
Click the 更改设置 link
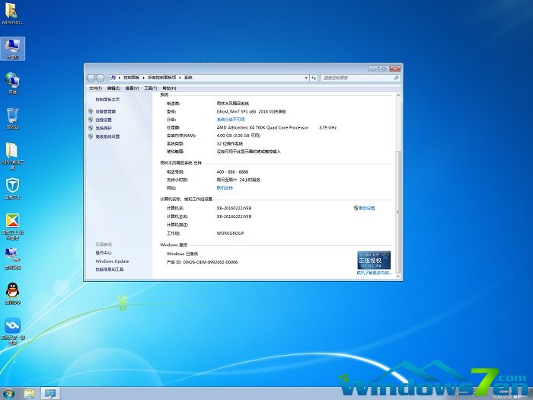366,208
